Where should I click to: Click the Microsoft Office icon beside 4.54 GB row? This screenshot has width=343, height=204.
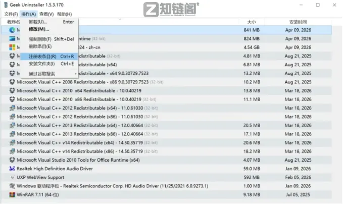[12, 47]
